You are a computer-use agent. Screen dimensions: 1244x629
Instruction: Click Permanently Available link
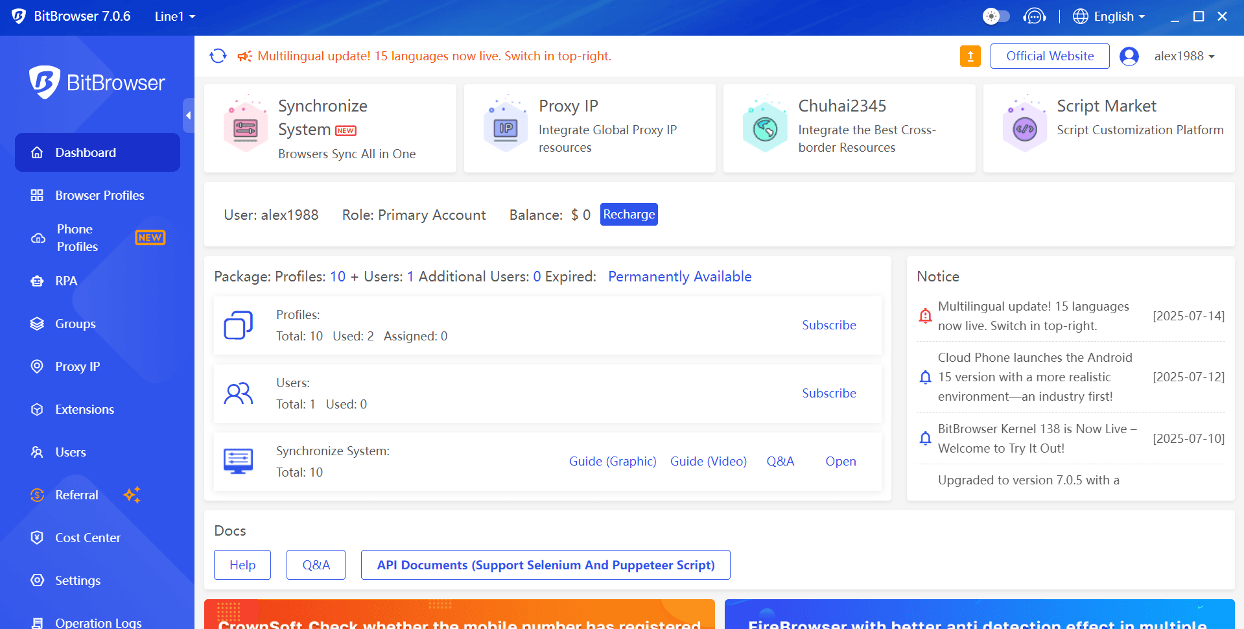click(679, 276)
